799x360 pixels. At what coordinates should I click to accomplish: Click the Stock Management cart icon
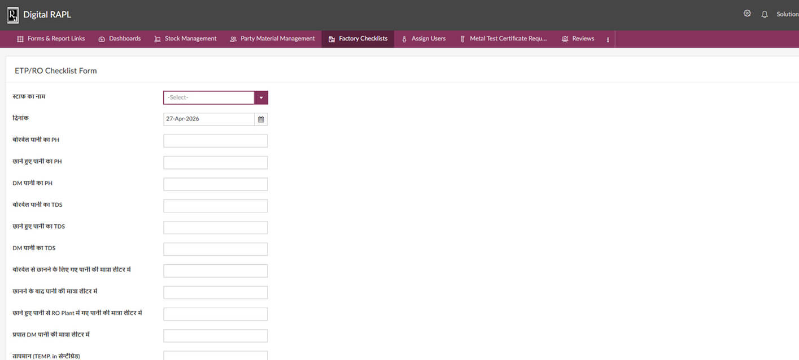(x=158, y=39)
